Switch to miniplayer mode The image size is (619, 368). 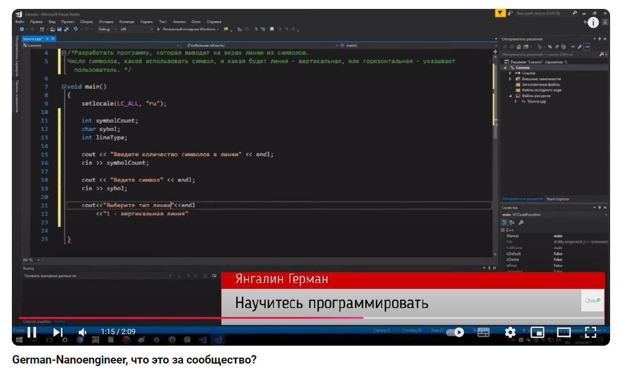(537, 332)
